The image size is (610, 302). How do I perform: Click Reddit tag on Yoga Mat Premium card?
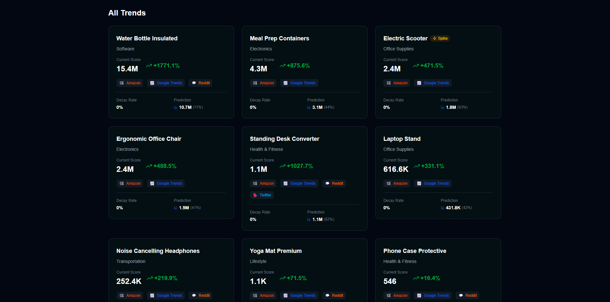[334, 296]
